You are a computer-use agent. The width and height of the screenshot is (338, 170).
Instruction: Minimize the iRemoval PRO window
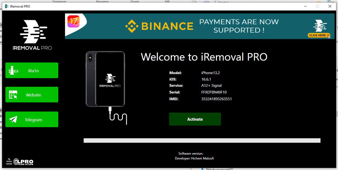pyautogui.click(x=305, y=6)
